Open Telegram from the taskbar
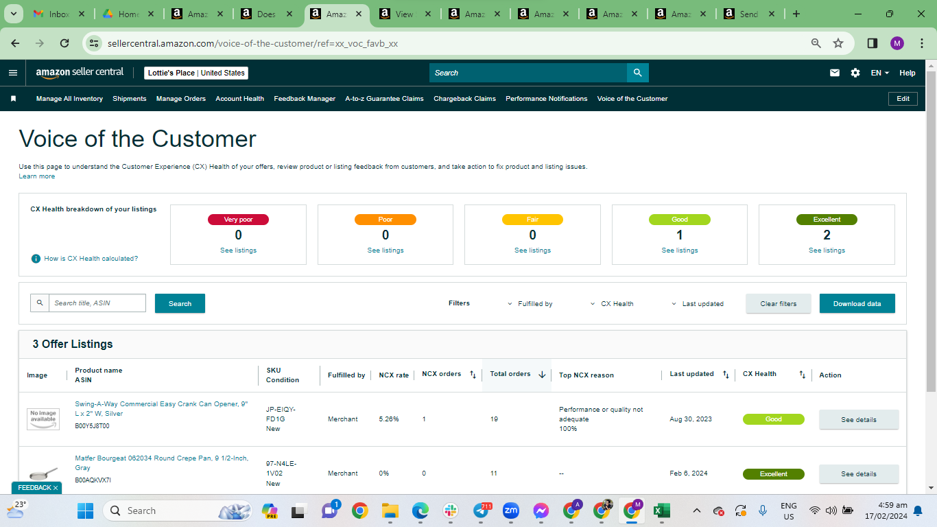Screen dimensions: 937x527 pyautogui.click(x=482, y=511)
